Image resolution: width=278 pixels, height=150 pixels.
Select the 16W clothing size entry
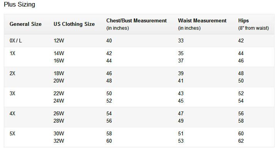59,61
